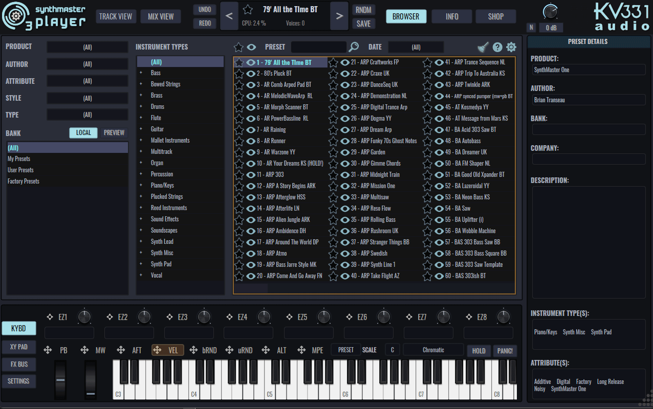Screen dimensions: 653x409
Task: Open the INFO tab
Action: click(x=452, y=16)
